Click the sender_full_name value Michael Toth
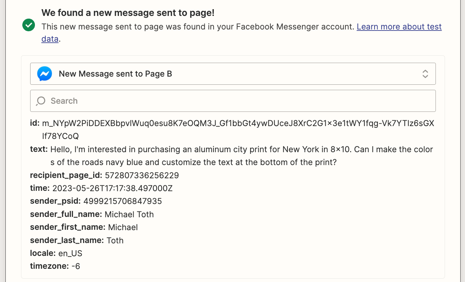The width and height of the screenshot is (465, 282). tap(129, 215)
